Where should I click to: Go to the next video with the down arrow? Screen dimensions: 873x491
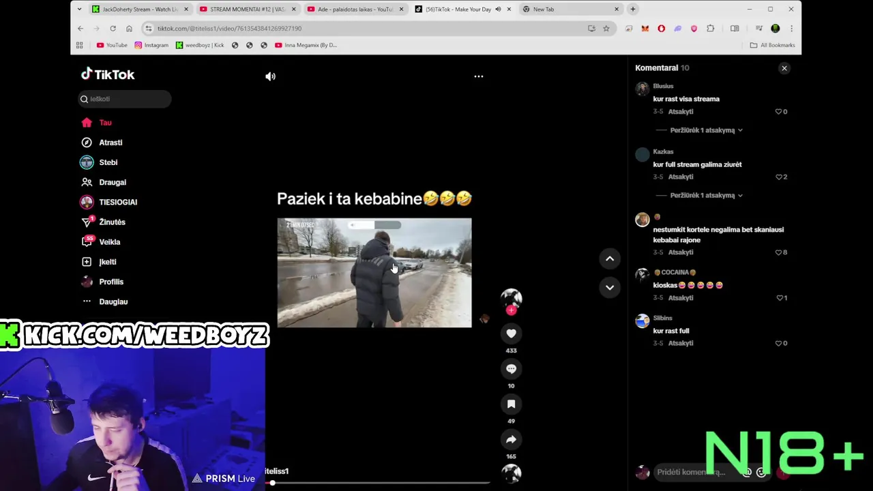(610, 287)
